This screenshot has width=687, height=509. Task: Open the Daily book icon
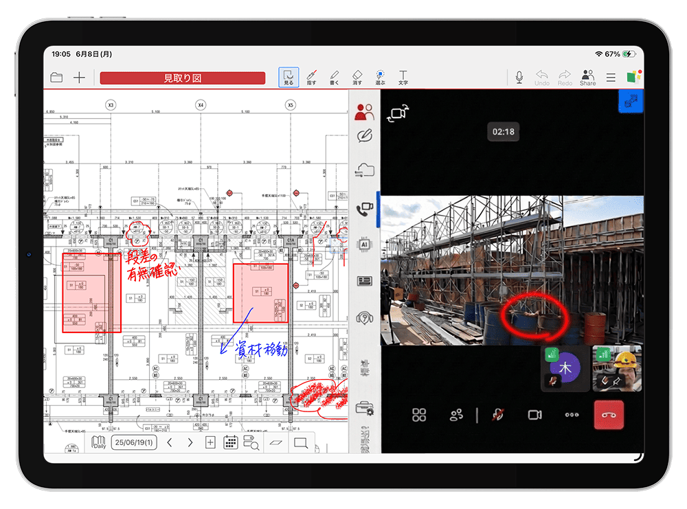[98, 442]
